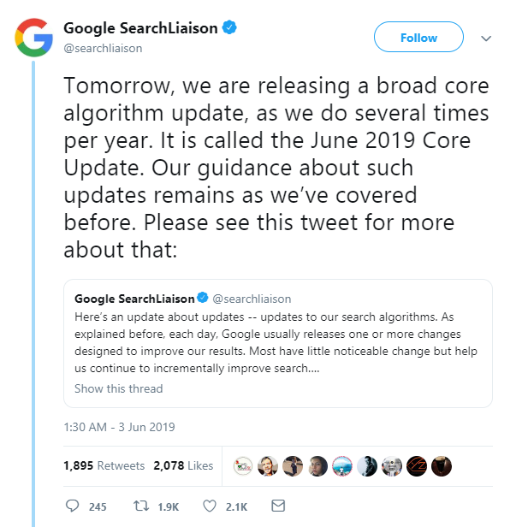This screenshot has width=522, height=527.
Task: View the 2,078 Likes list
Action: tap(183, 465)
